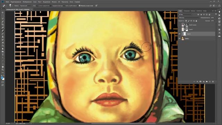Open search via top-right magnifier icon
222x125 pixels.
pyautogui.click(x=211, y=6)
